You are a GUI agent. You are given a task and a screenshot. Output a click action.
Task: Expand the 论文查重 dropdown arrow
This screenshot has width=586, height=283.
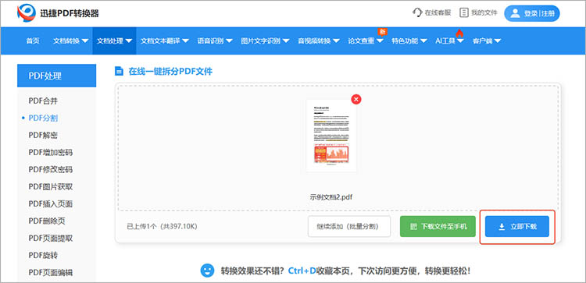[380, 41]
